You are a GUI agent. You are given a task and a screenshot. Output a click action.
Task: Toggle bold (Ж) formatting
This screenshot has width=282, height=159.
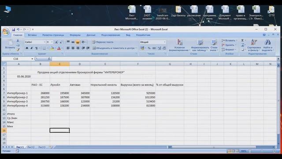[x=27, y=48]
